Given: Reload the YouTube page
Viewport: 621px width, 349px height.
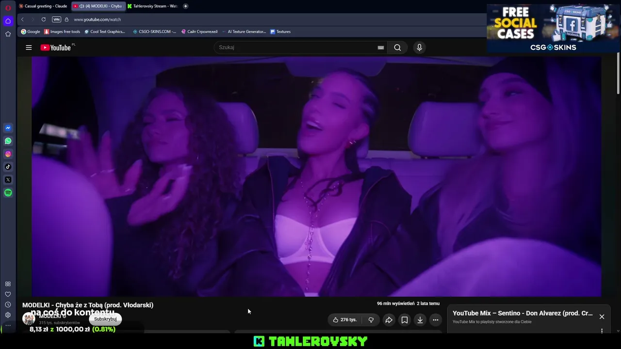Looking at the screenshot, I should [44, 19].
